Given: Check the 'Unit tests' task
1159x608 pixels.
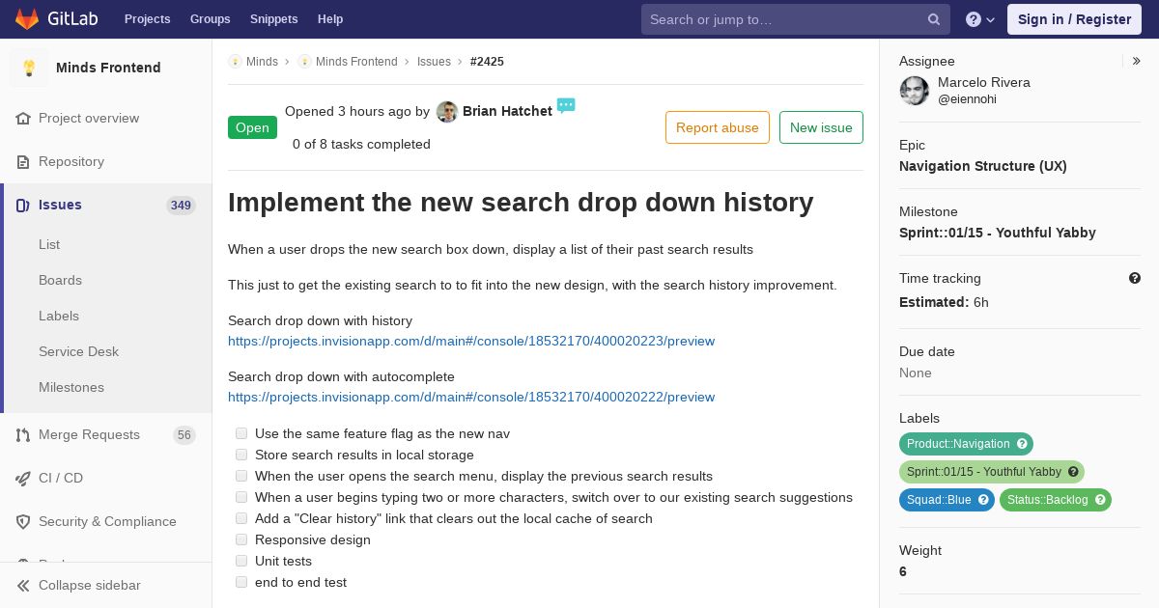Looking at the screenshot, I should (241, 561).
